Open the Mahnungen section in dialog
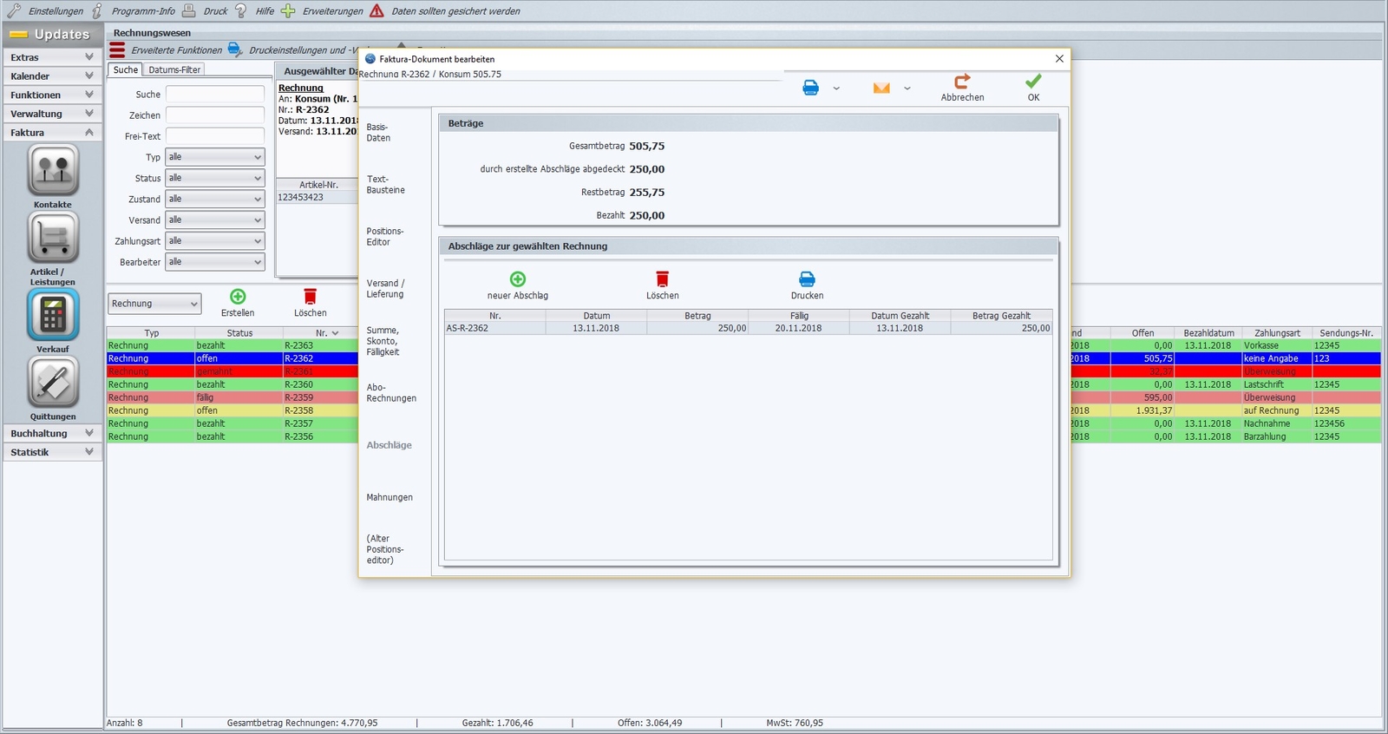 pyautogui.click(x=390, y=497)
